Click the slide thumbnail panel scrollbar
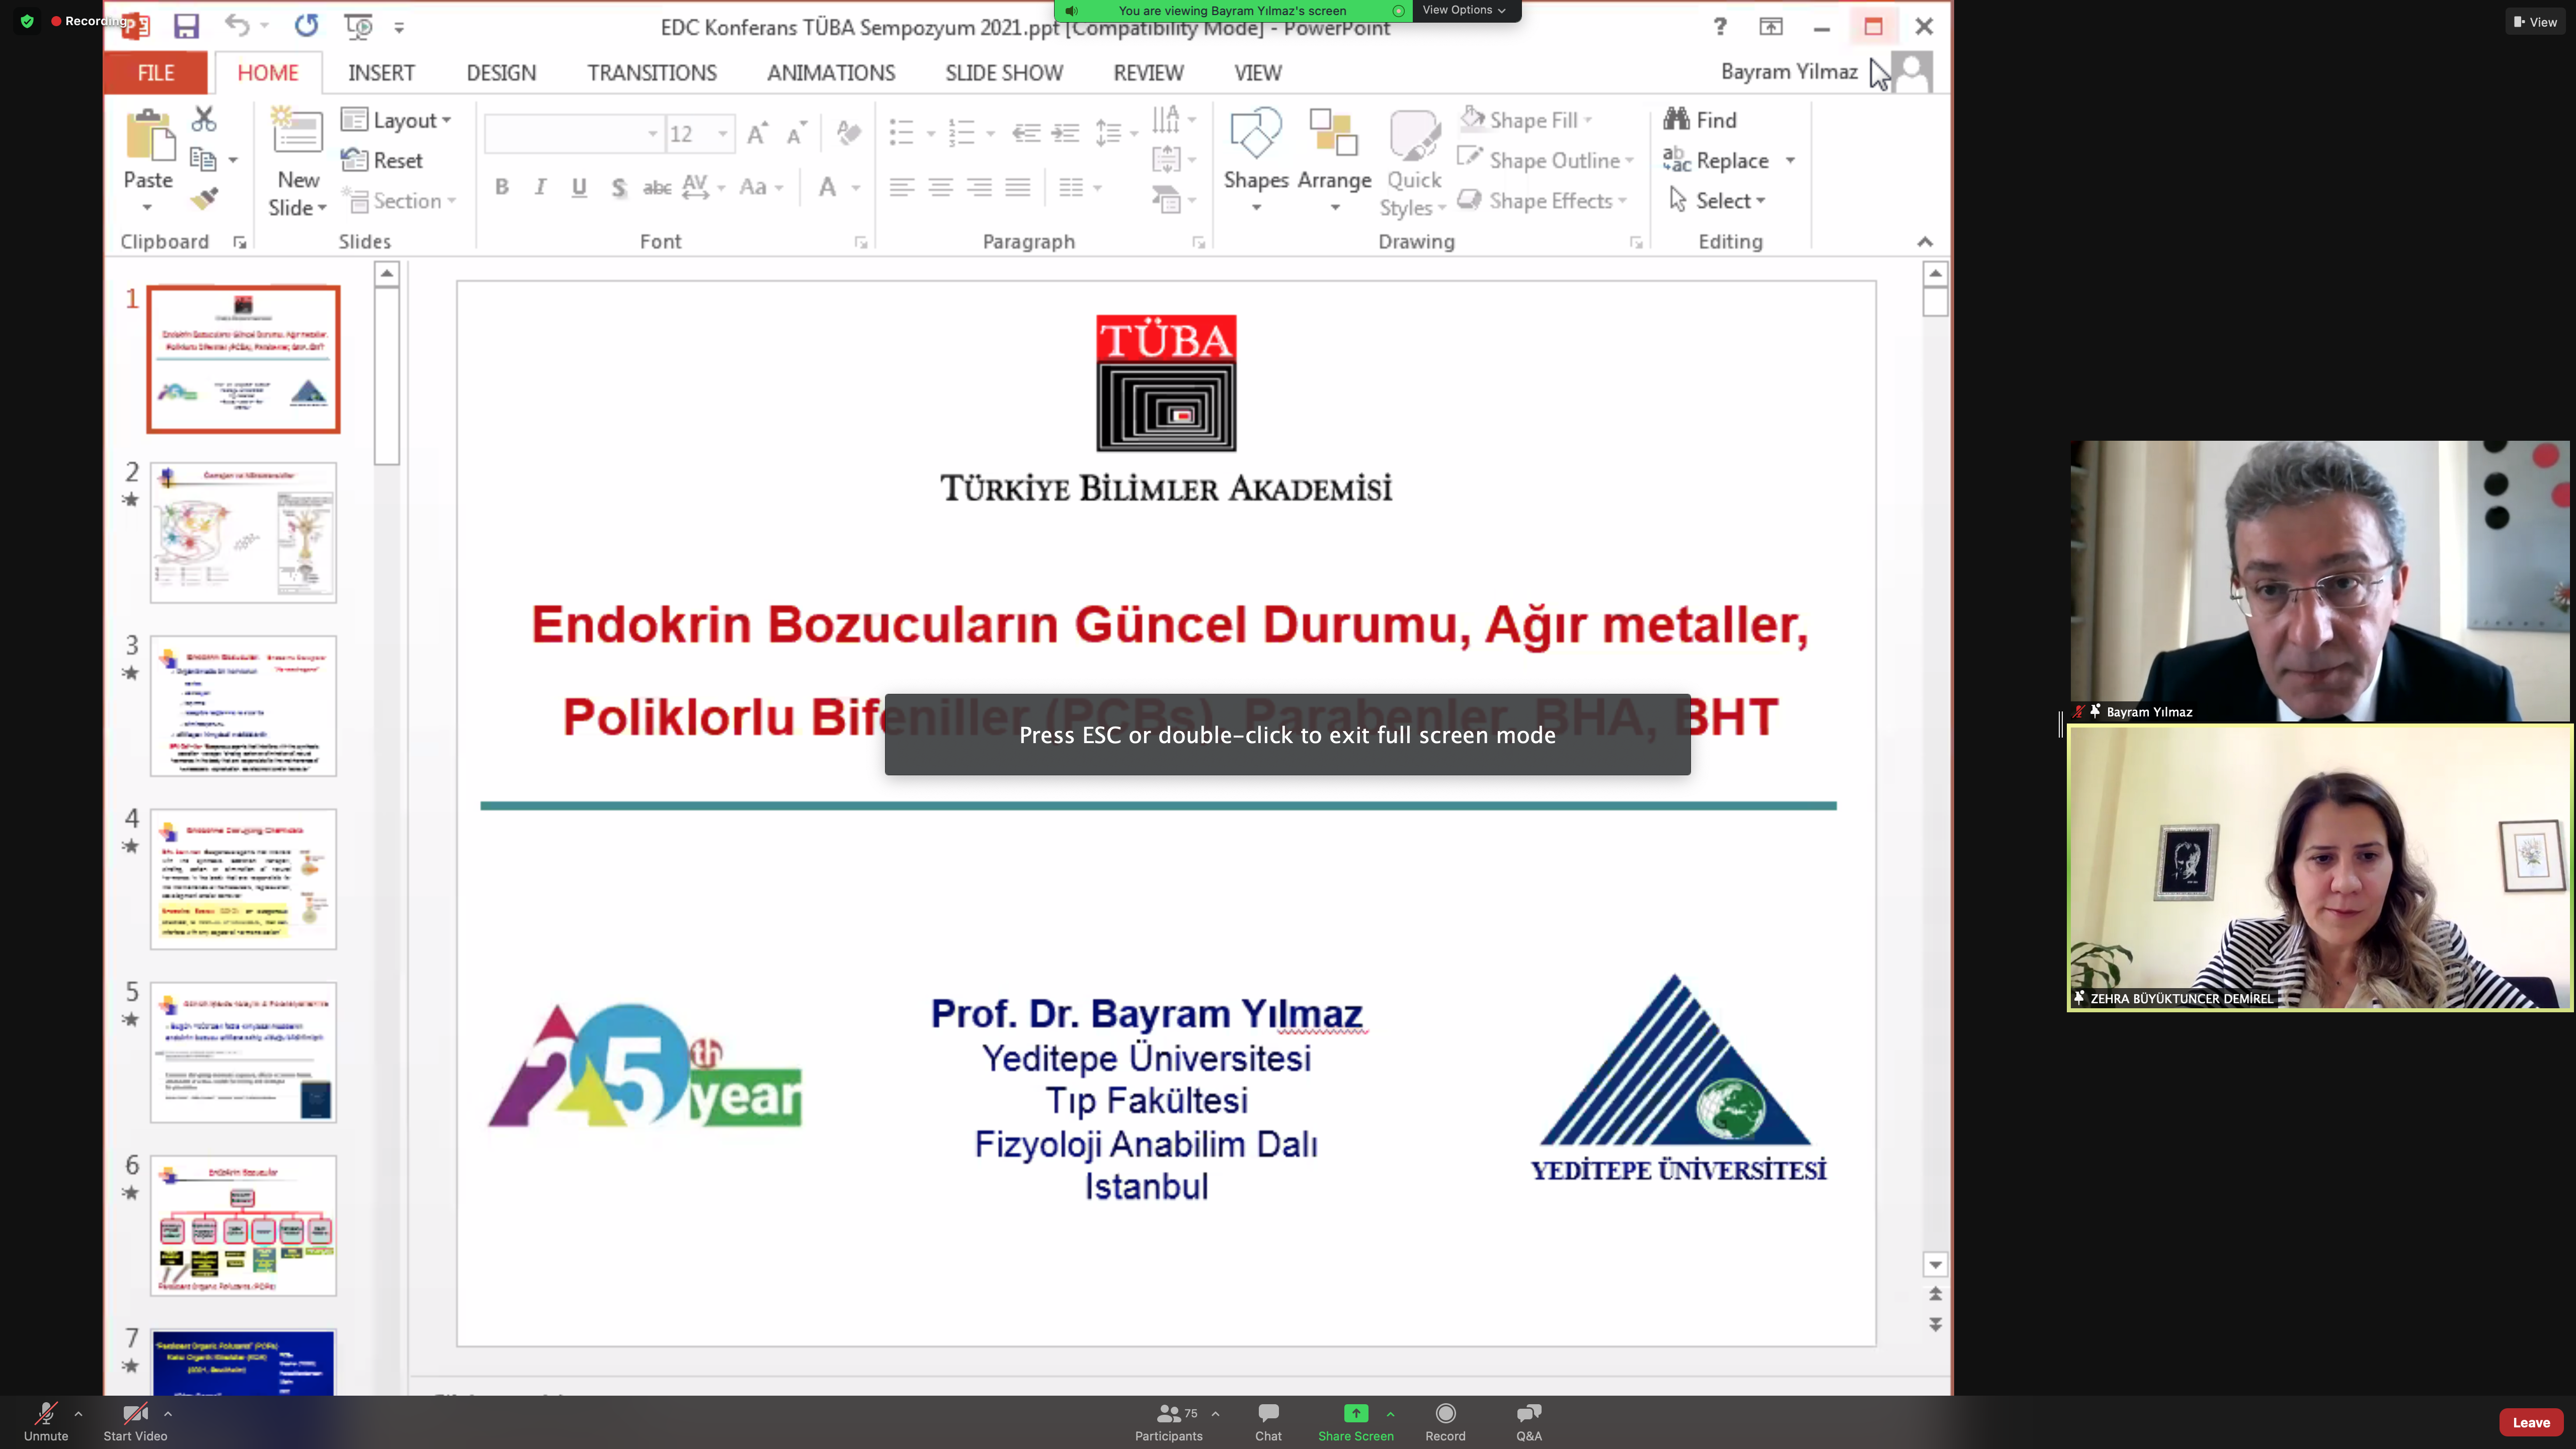This screenshot has width=2576, height=1449. (387, 376)
